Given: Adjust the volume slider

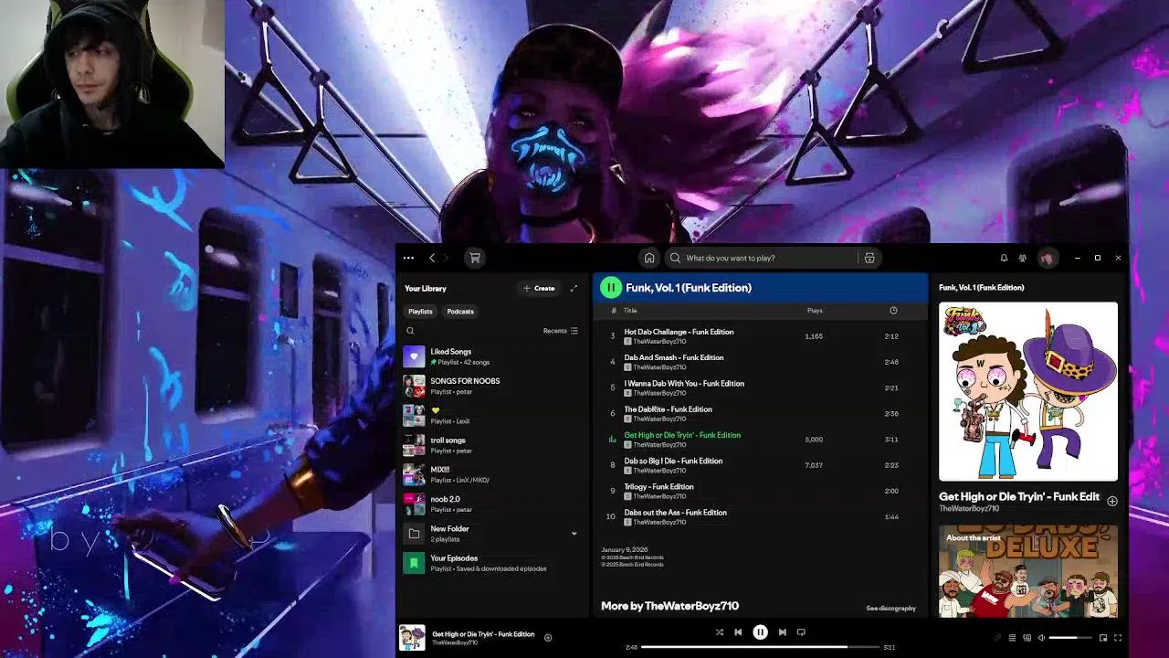Looking at the screenshot, I should [1070, 638].
